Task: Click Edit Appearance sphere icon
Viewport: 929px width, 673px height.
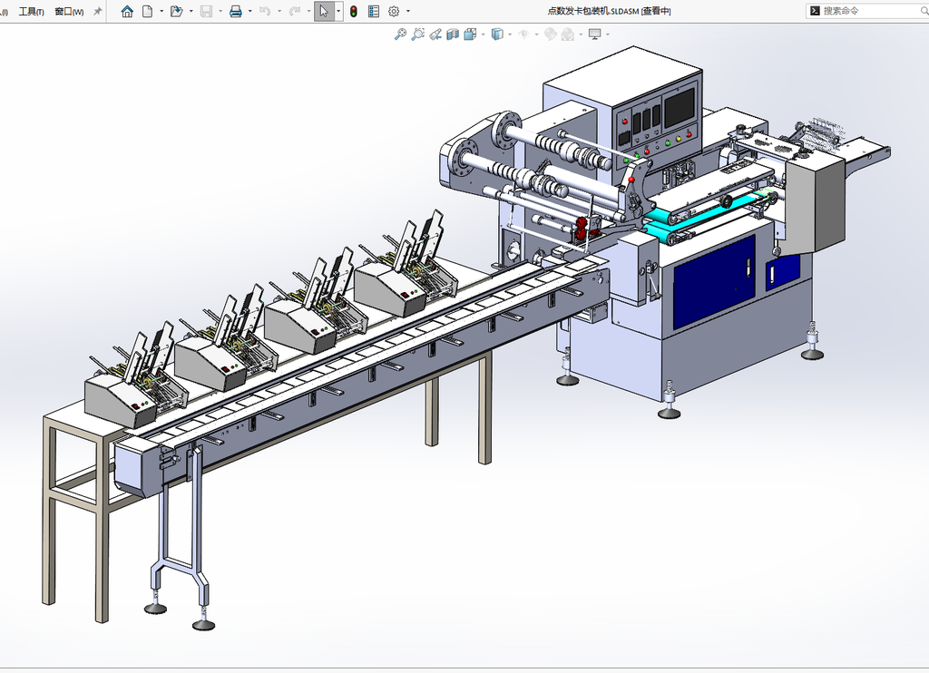Action: pos(551,34)
